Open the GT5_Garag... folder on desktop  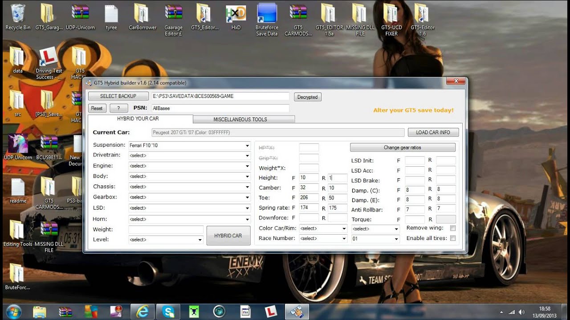point(49,17)
